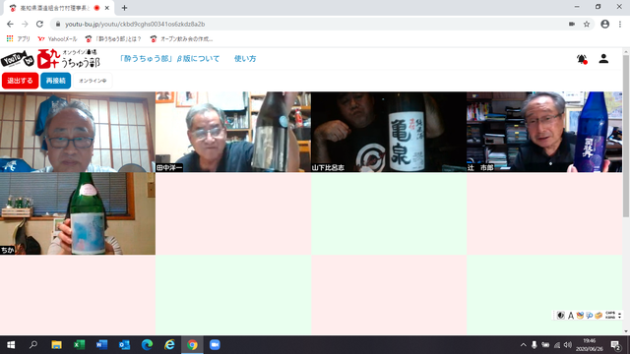
Task: Open Windows search on the taskbar
Action: coord(33,345)
